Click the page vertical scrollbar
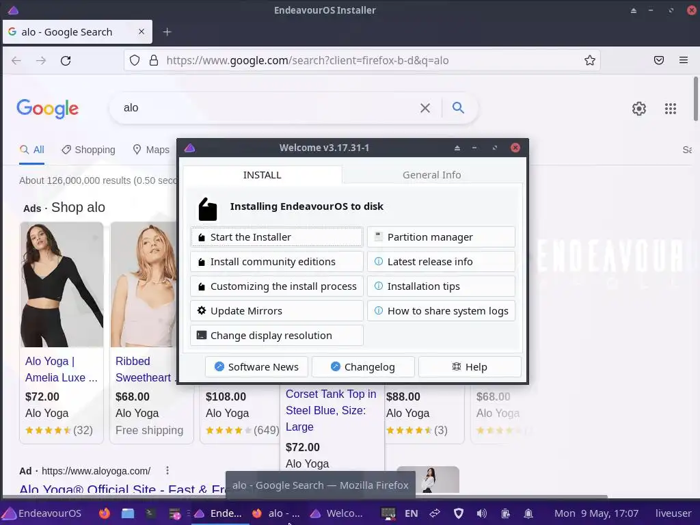 click(695, 99)
